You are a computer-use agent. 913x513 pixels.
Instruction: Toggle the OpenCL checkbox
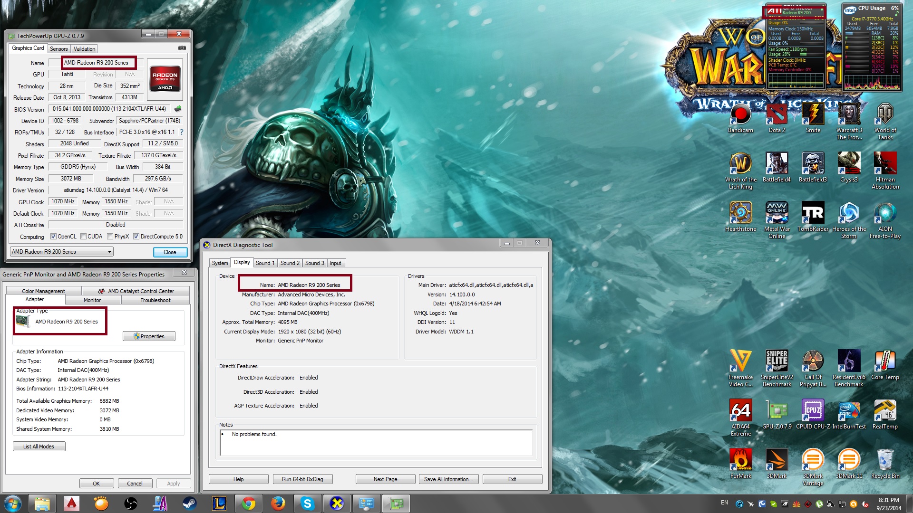tap(54, 237)
